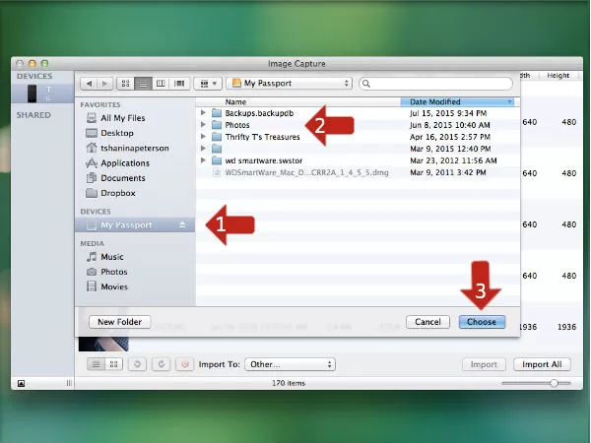Switch the file dialog to Cover Flow view
The height and width of the screenshot is (443, 591).
[179, 84]
